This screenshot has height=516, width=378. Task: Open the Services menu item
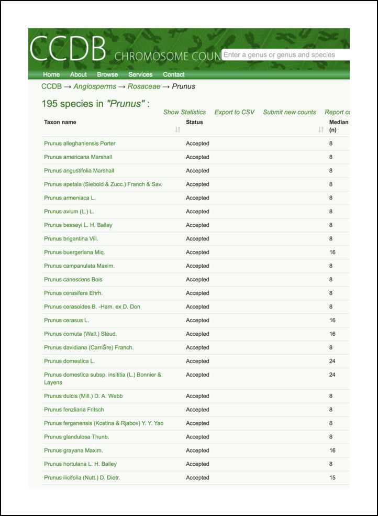pos(140,74)
